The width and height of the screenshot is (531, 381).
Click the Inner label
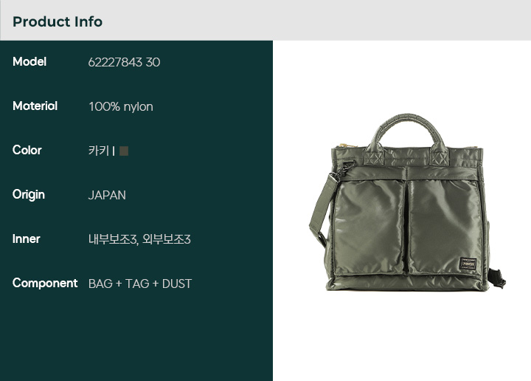pyautogui.click(x=26, y=238)
